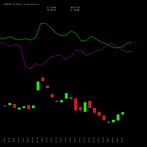This screenshot has width=147, height=147.
Task: Select the 04 Dec date axis label
Action: pos(122,140)
